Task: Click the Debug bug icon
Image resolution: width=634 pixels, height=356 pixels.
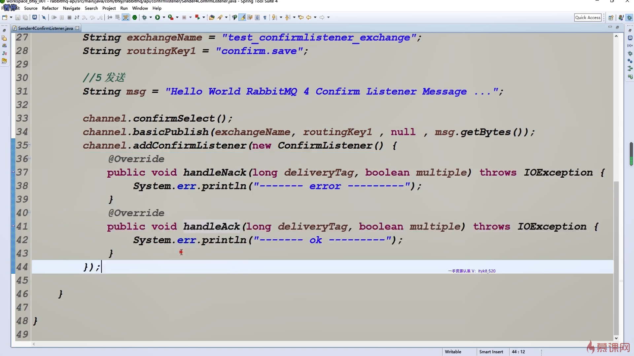Action: point(144,17)
